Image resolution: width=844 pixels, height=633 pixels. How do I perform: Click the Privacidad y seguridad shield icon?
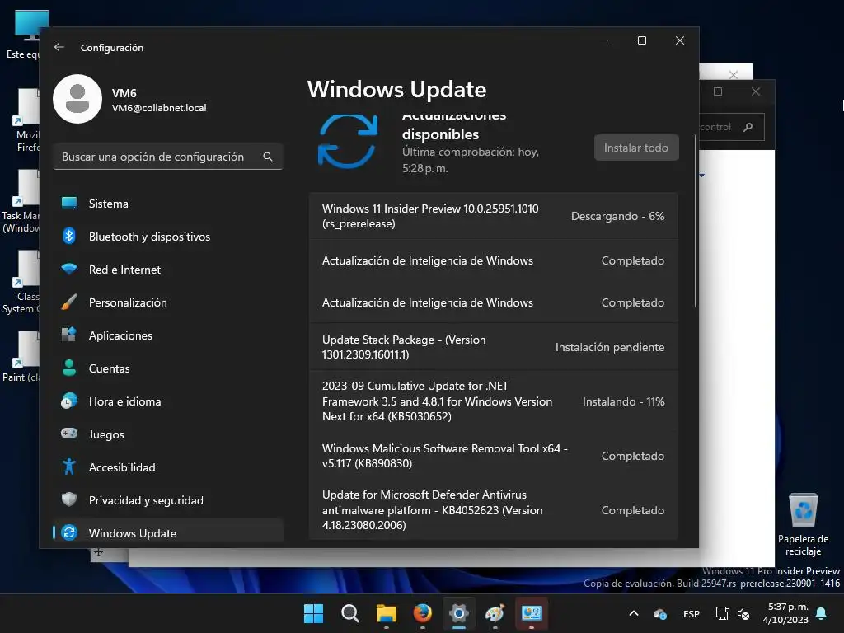(x=69, y=499)
